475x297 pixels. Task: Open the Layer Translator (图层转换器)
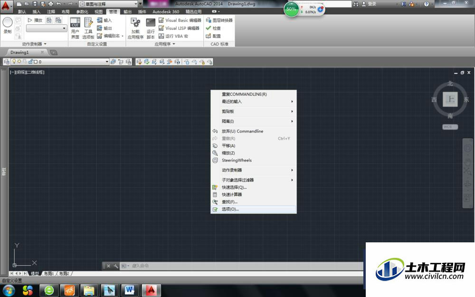point(219,20)
